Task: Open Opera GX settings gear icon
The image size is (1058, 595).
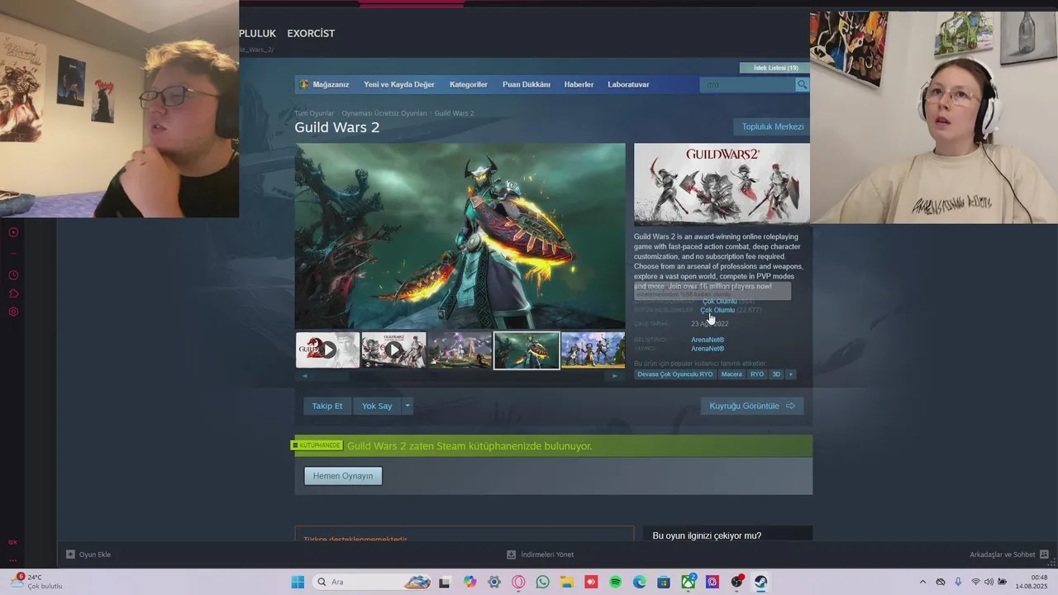Action: point(13,312)
